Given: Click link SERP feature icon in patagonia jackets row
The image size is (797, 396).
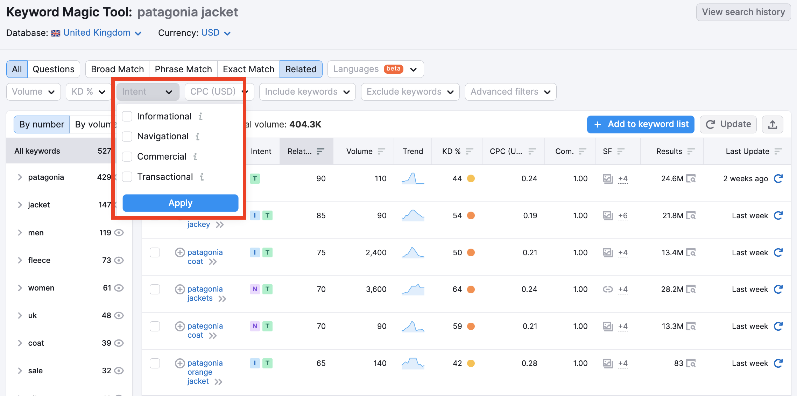Looking at the screenshot, I should tap(608, 289).
